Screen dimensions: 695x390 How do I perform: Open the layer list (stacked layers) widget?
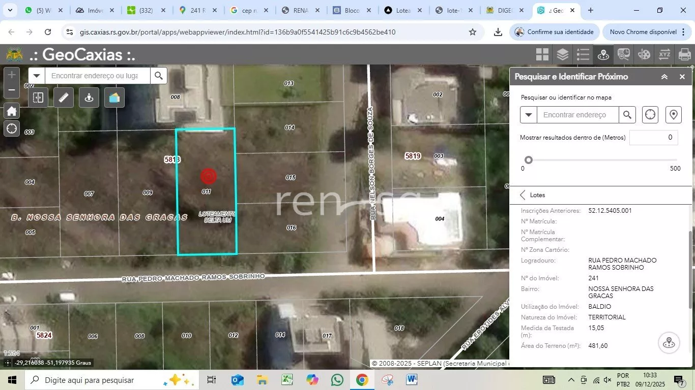point(562,54)
